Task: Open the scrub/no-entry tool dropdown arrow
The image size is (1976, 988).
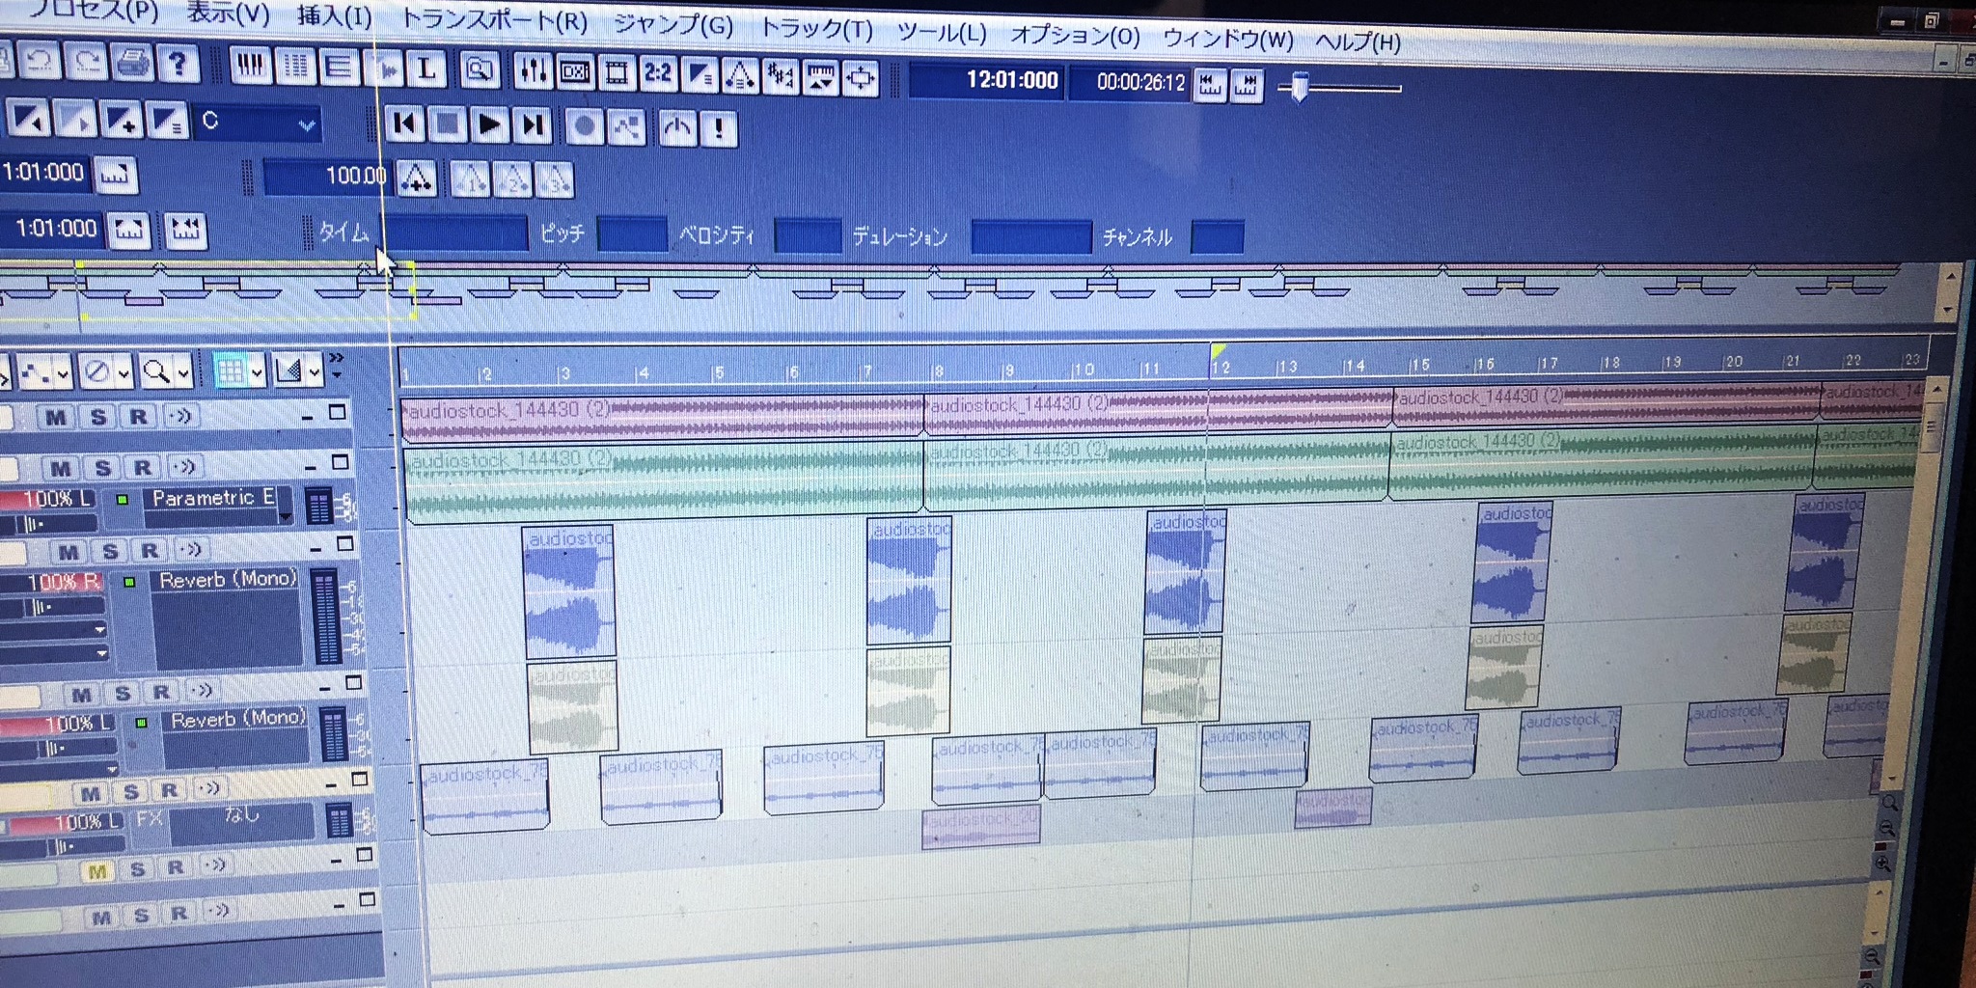Action: (123, 371)
